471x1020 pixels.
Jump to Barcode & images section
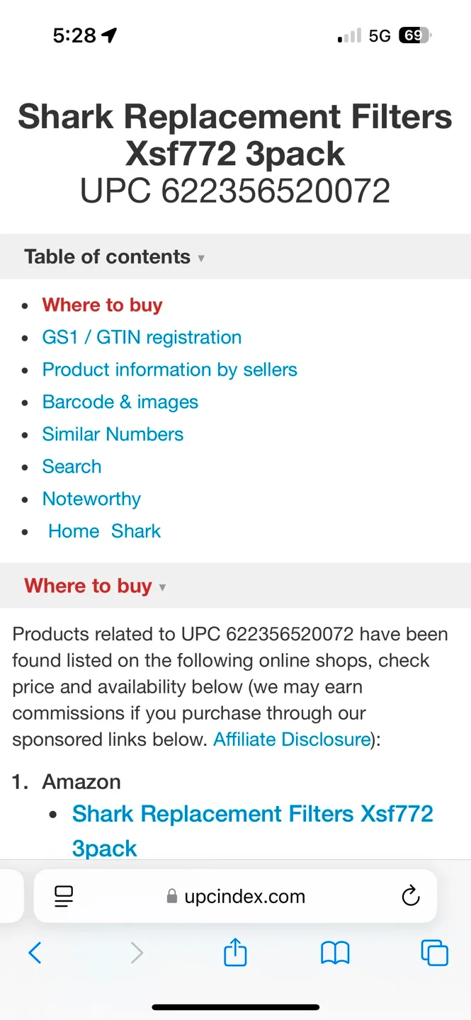pos(120,402)
